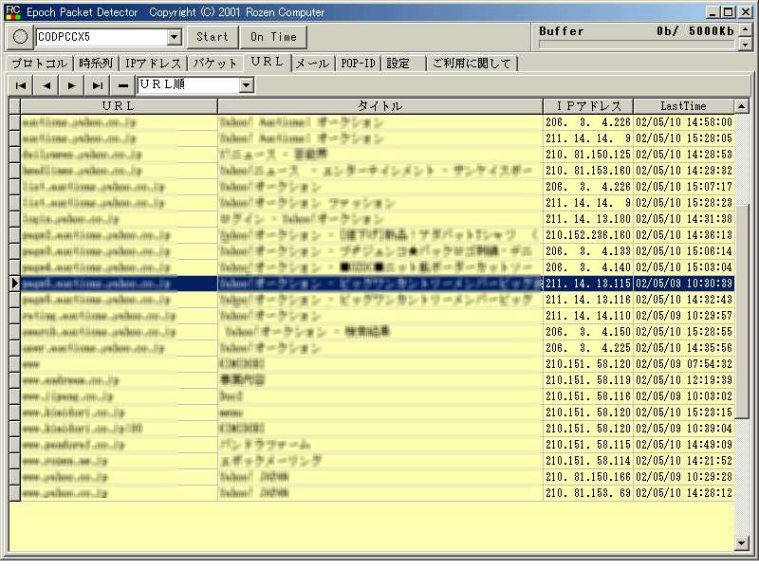This screenshot has height=569, width=759.
Task: Click highlighted row IP 211. 14. 13.115
Action: [588, 284]
